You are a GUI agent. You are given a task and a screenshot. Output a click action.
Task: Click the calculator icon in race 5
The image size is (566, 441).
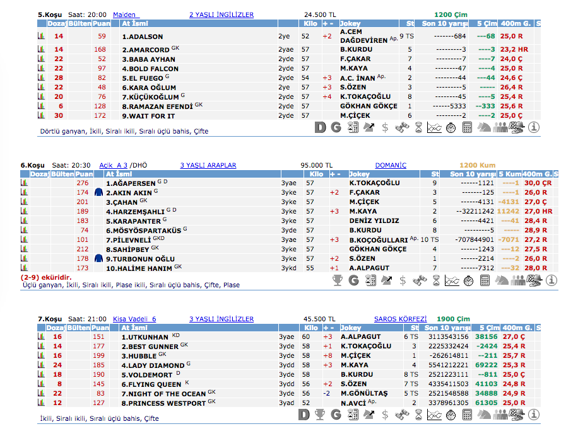pos(468,128)
